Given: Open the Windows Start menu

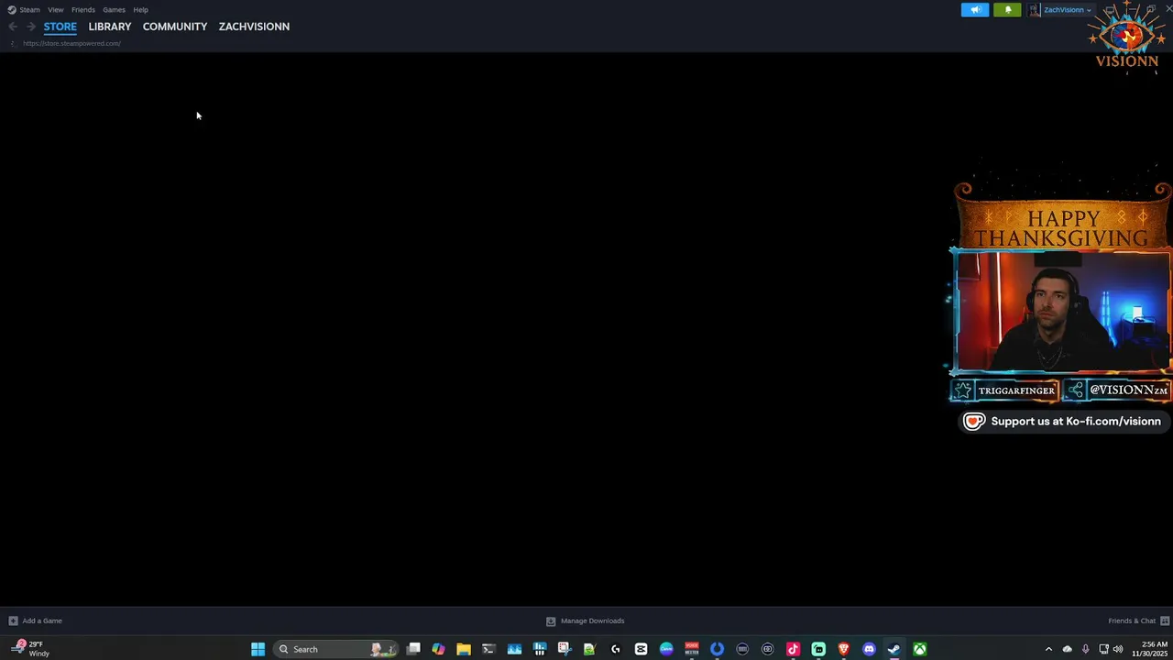Looking at the screenshot, I should point(258,649).
